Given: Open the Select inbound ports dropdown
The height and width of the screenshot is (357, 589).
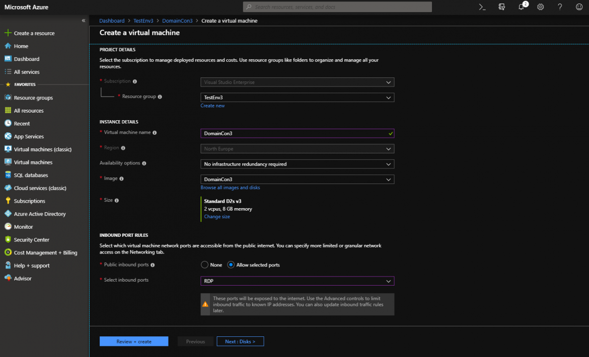Looking at the screenshot, I should click(297, 281).
